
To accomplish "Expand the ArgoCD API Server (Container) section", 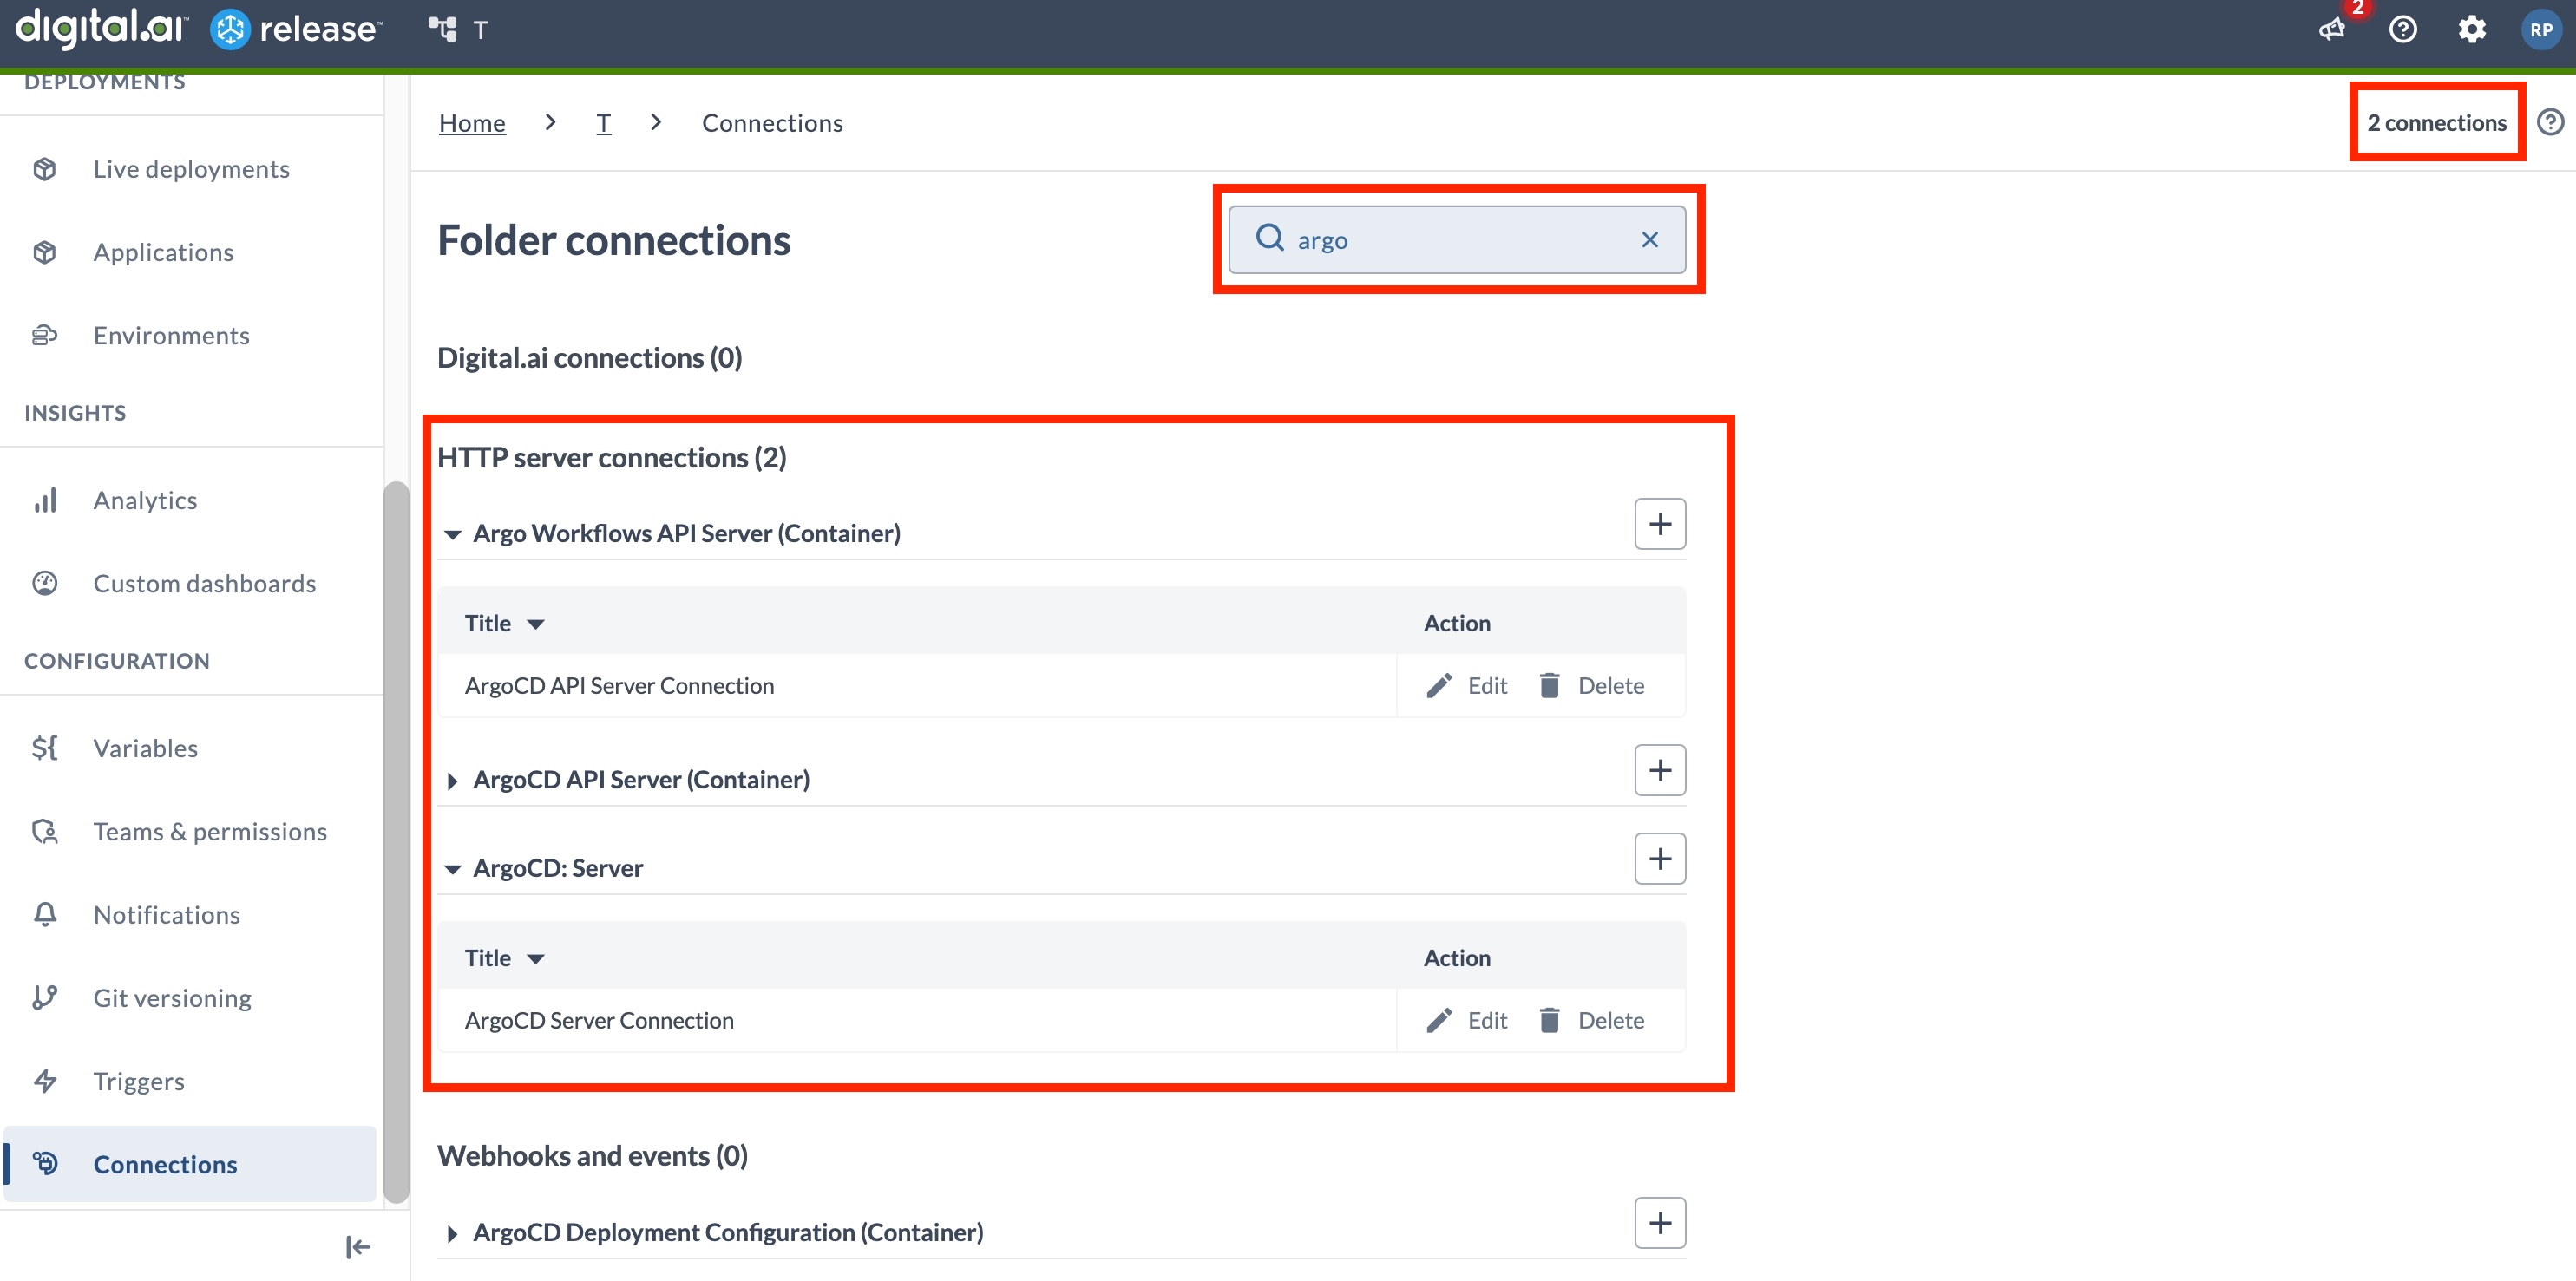I will click(x=453, y=780).
